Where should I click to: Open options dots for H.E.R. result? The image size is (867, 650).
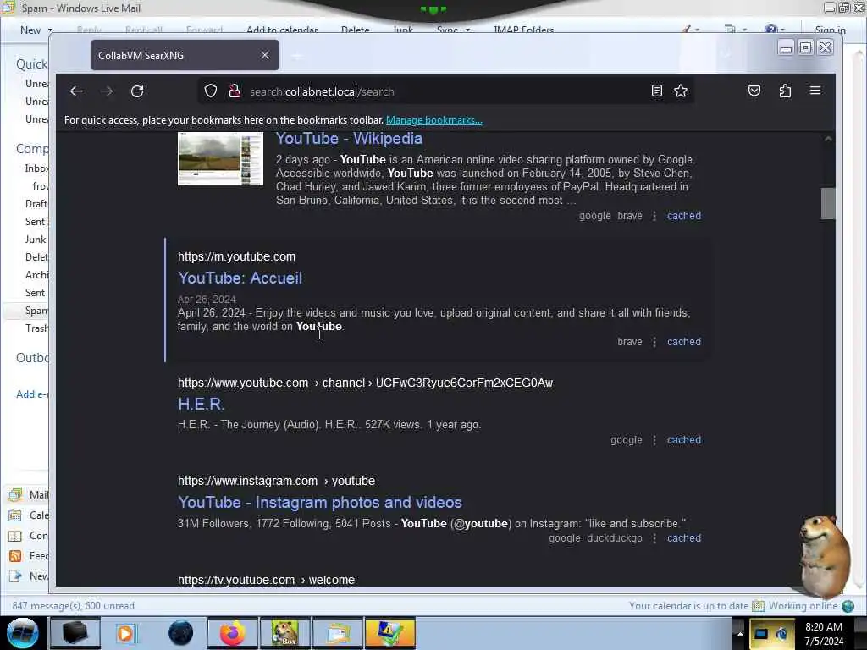pyautogui.click(x=654, y=440)
